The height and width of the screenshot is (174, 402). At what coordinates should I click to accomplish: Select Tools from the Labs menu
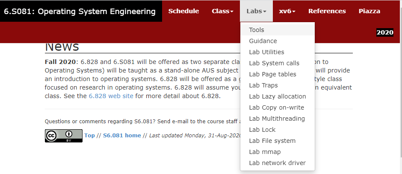257,30
